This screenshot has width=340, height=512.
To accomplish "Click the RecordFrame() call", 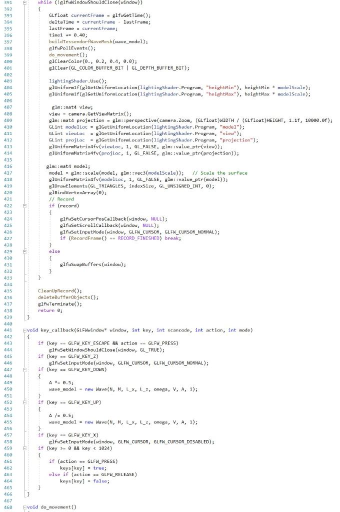I will pos(90,238).
